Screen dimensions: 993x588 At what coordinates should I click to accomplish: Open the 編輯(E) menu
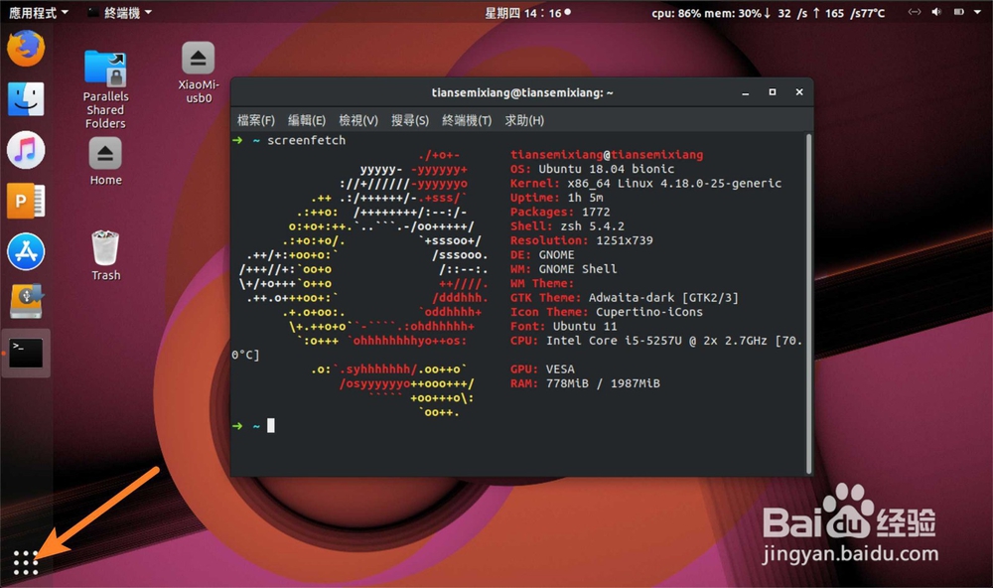pos(307,120)
